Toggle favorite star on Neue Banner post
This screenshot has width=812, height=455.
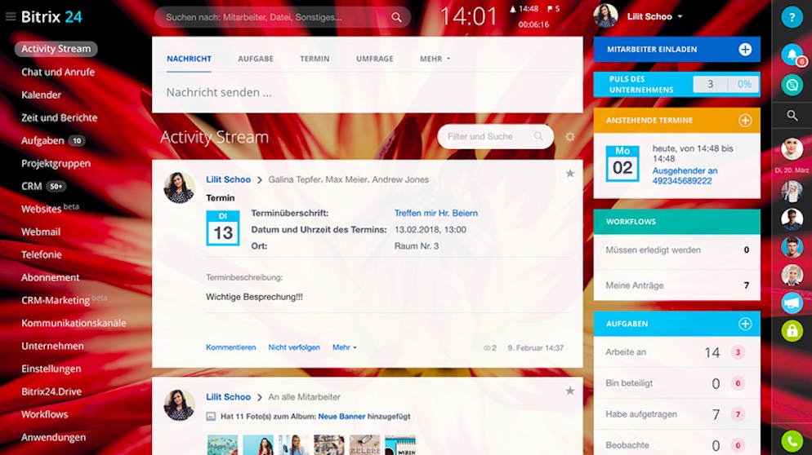570,391
